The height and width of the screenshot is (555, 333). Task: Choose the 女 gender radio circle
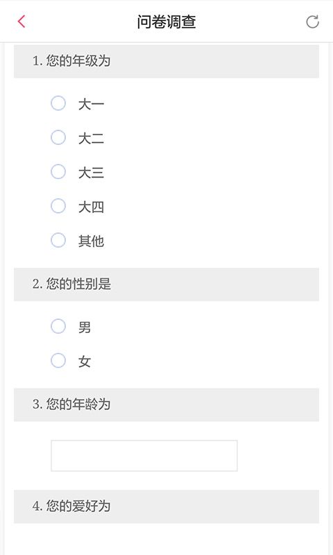pyautogui.click(x=58, y=360)
